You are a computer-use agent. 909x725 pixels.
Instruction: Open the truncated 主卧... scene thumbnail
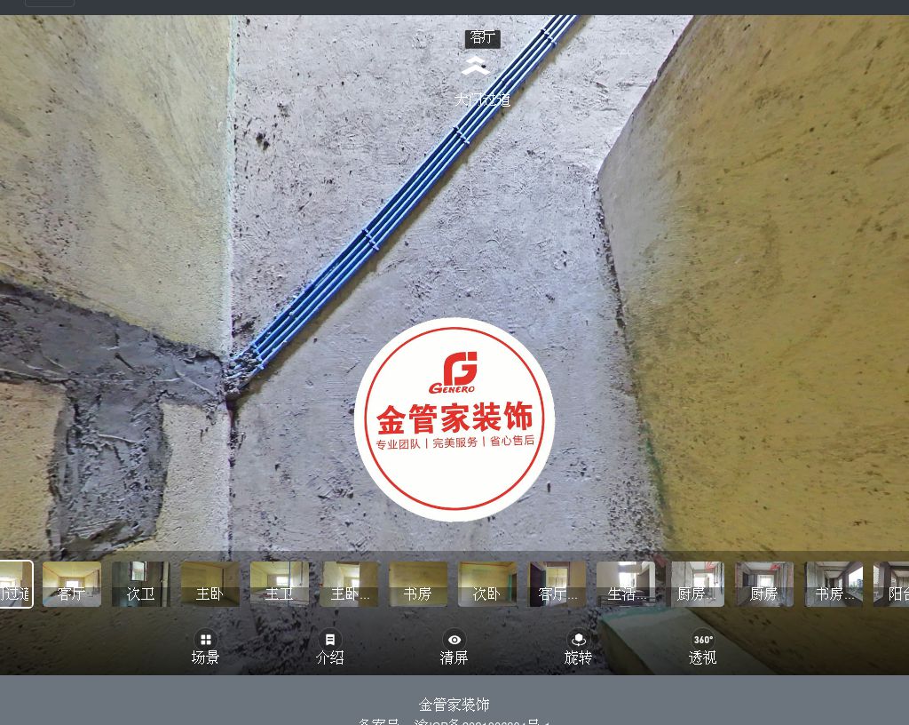pyautogui.click(x=348, y=584)
